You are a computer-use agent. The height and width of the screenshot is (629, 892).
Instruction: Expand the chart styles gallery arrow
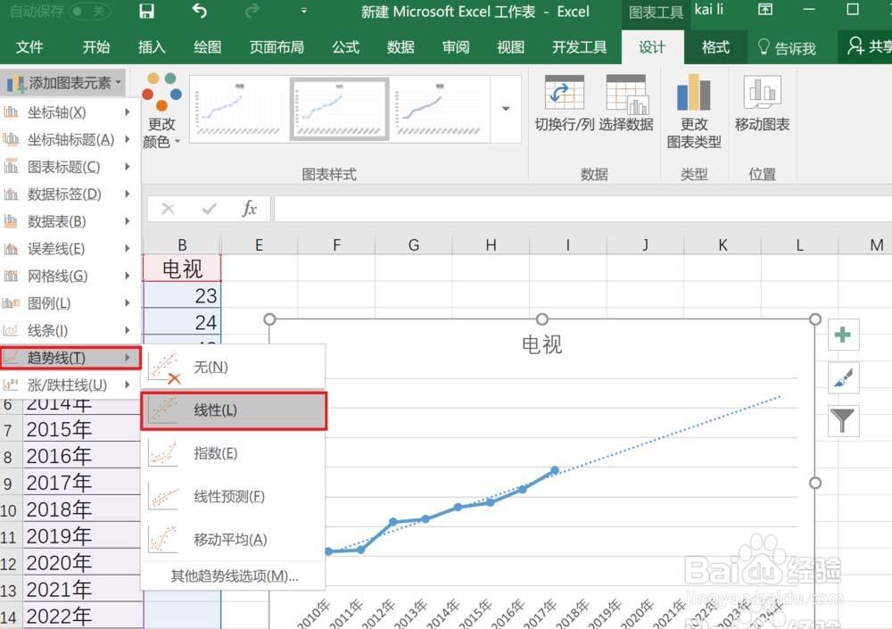[x=505, y=108]
